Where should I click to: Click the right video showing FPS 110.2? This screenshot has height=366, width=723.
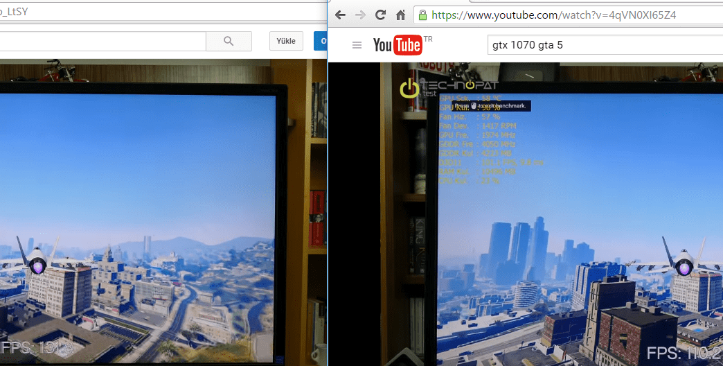tap(526, 214)
